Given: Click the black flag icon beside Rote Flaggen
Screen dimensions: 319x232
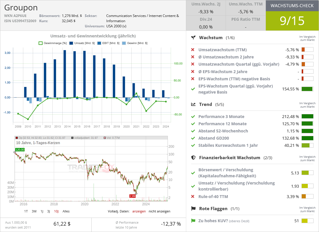Looking at the screenshot, I should (x=193, y=208).
